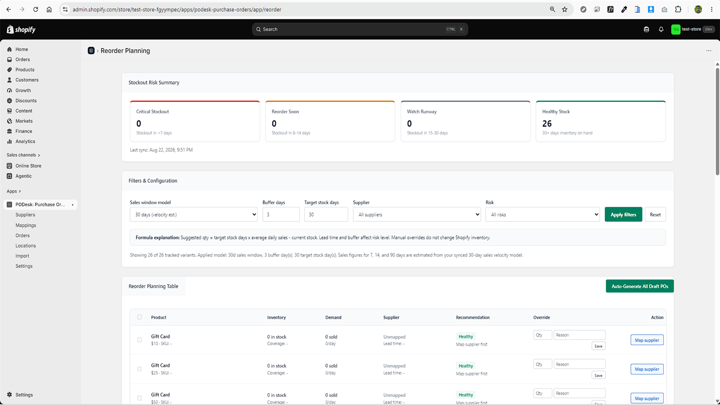Open the Products tag icon
Screen dimensions: 720x405
pos(9,70)
